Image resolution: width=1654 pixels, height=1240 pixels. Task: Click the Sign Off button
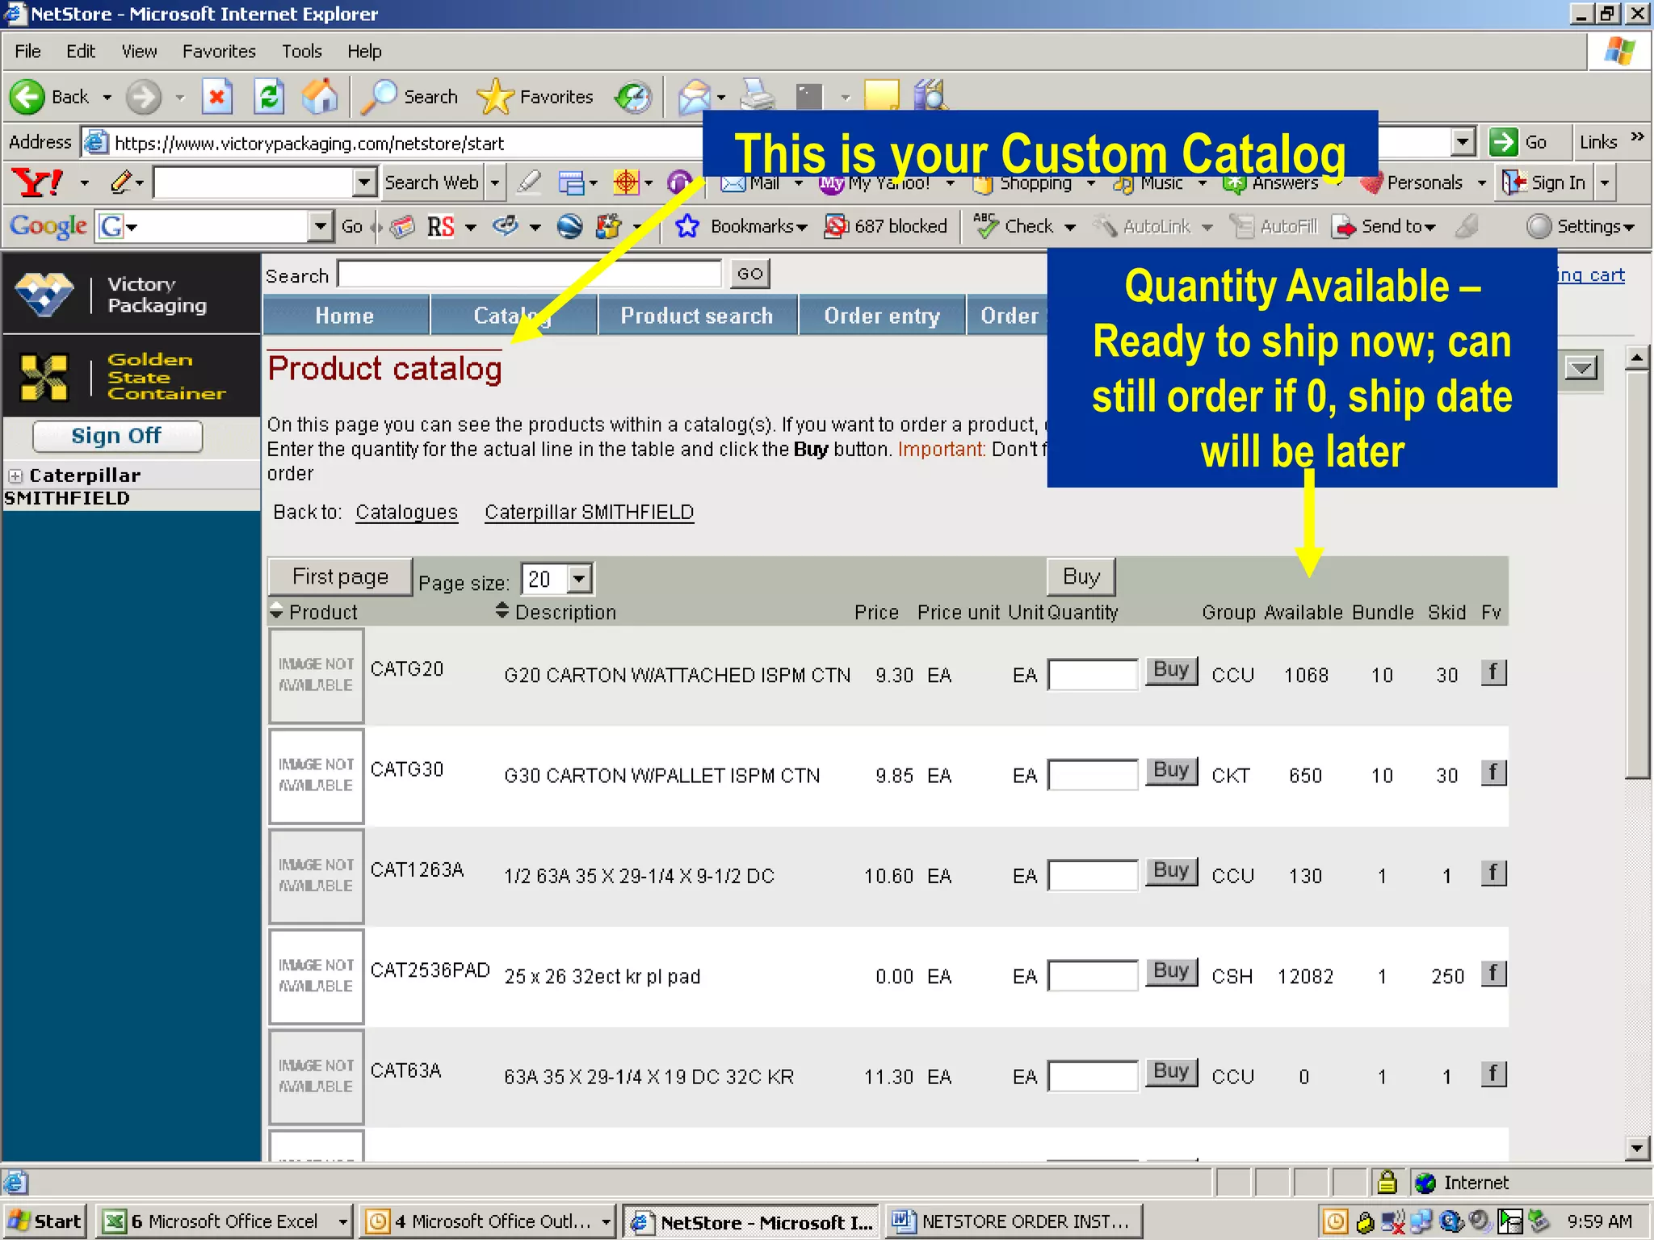click(x=117, y=436)
